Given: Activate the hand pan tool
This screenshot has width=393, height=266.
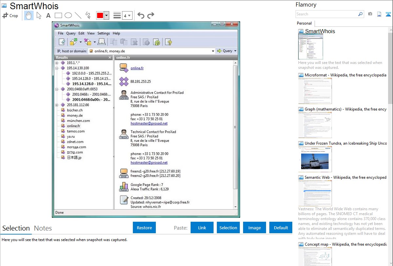Looking at the screenshot, I should pyautogui.click(x=29, y=15).
